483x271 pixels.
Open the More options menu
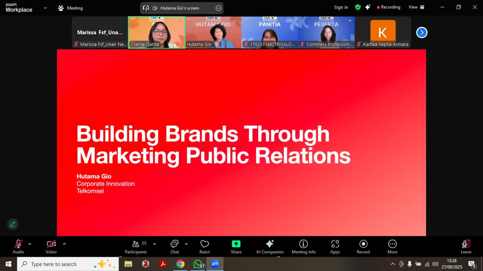point(392,247)
